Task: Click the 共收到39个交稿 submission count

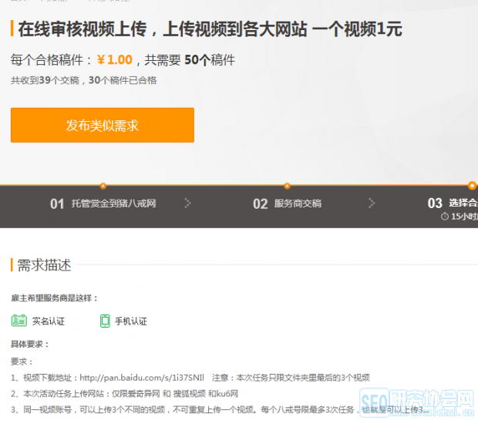Action: 46,80
